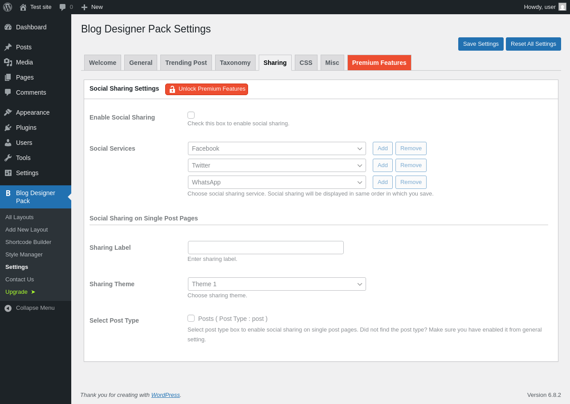Click the plus New icon in admin bar
570x404 pixels.
[84, 7]
